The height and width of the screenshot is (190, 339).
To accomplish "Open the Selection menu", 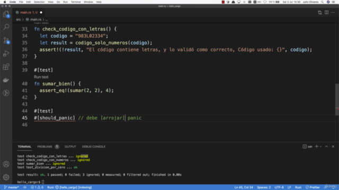I will pos(39,2).
